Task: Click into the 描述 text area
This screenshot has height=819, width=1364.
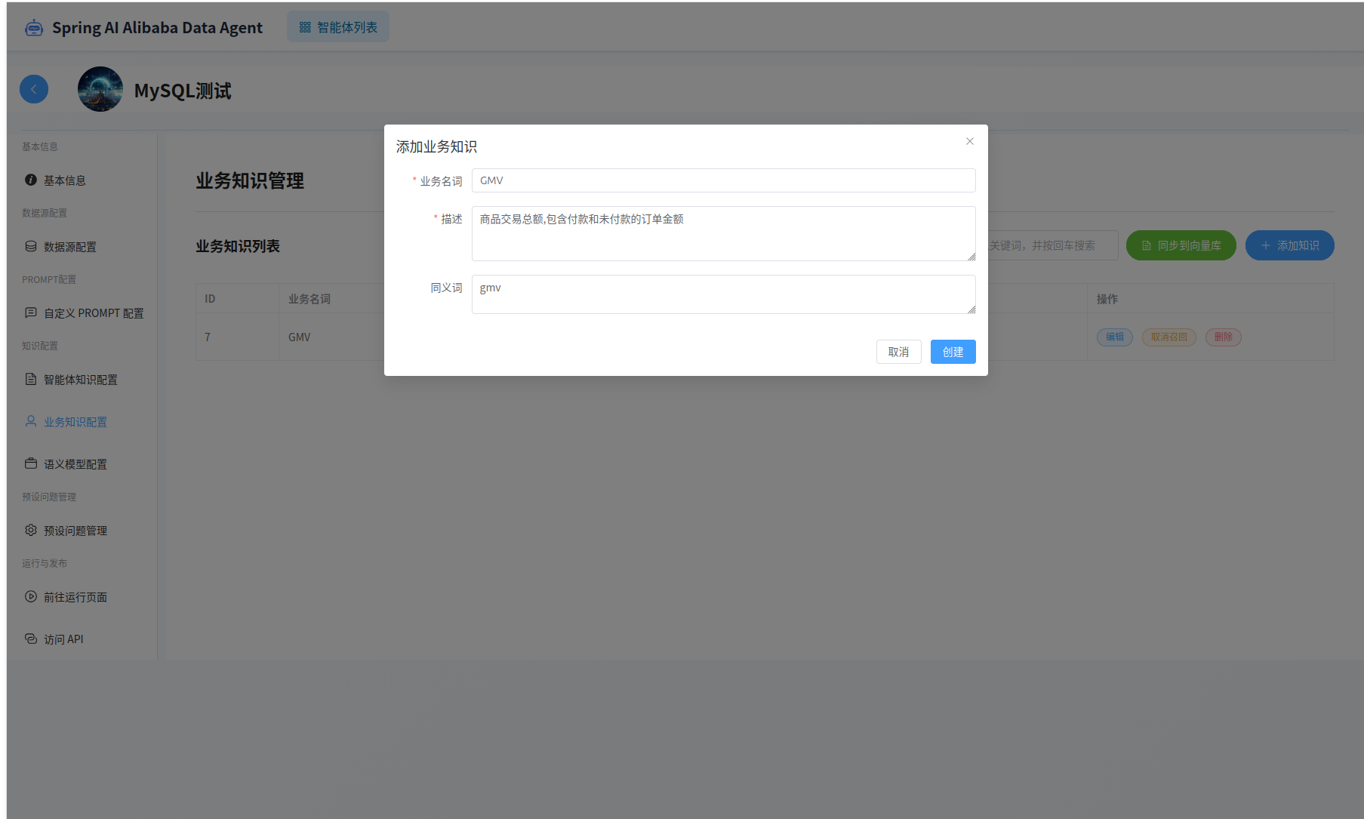Action: coord(723,233)
